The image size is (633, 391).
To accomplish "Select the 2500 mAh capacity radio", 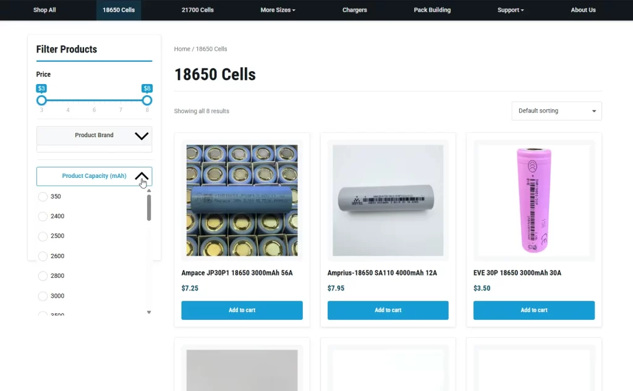I will click(x=43, y=236).
